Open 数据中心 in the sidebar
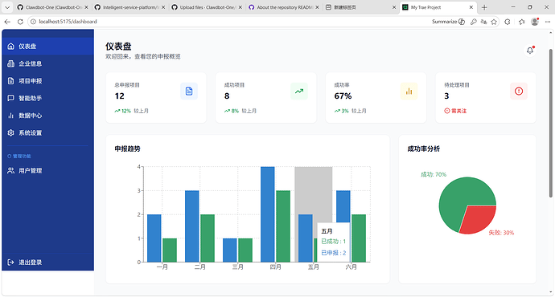This screenshot has height=297, width=555. [47, 116]
